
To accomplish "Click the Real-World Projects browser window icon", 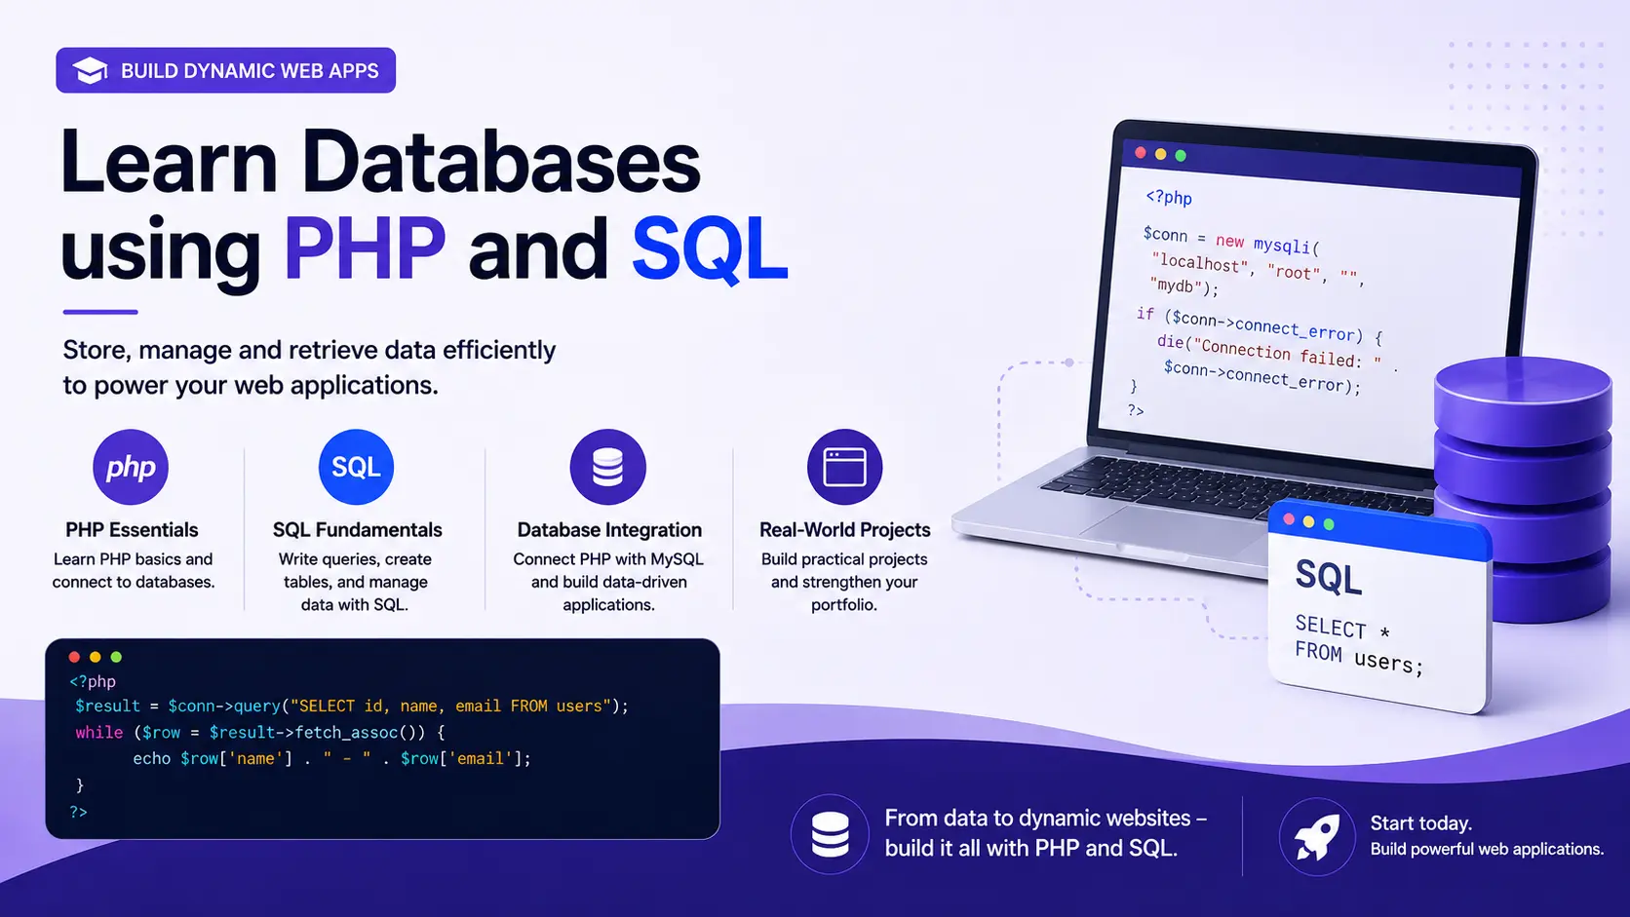I will 844,467.
